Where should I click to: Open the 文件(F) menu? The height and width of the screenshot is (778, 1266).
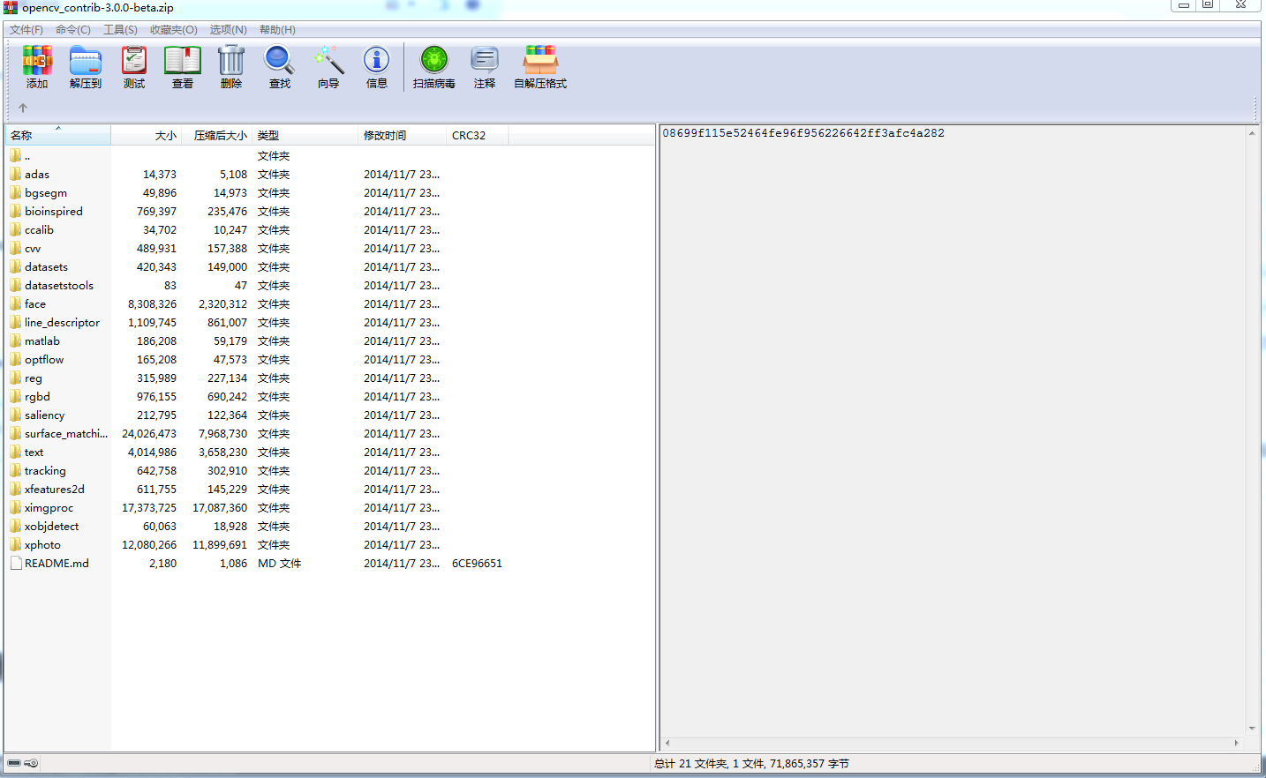(x=26, y=30)
